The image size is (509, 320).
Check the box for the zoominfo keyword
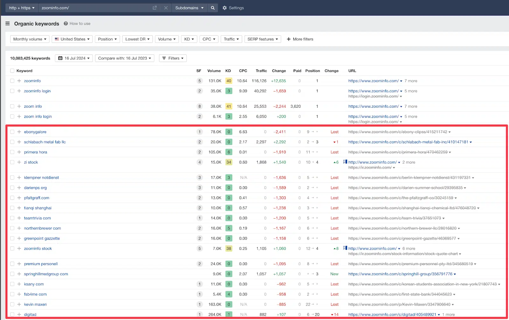(x=12, y=81)
